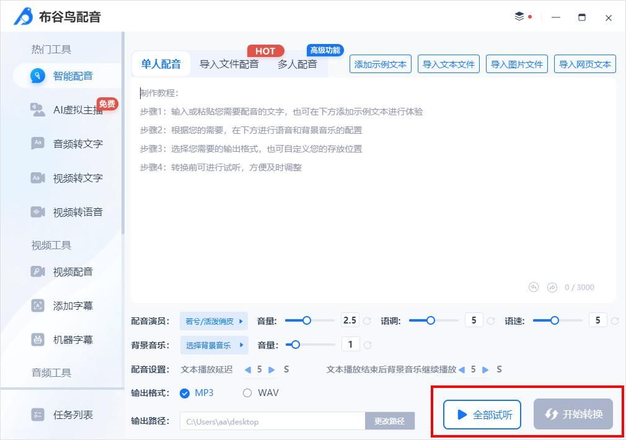
Task: Reset 背景音乐 音量 with the refresh icon
Action: 368,345
